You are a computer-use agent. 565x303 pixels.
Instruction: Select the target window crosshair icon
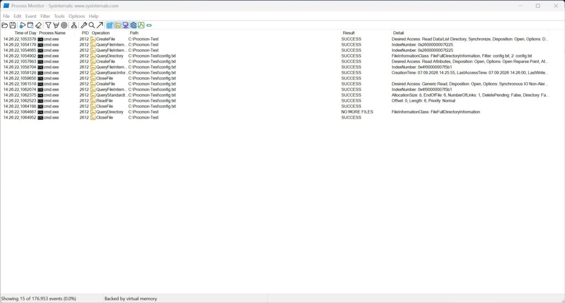64,25
